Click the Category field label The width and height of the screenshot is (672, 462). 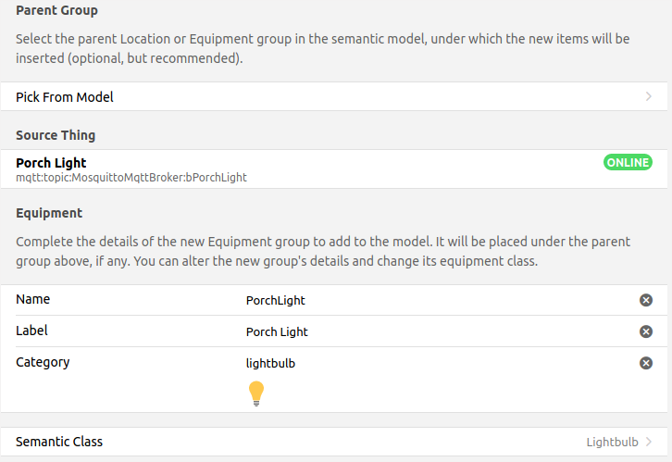[x=43, y=362]
